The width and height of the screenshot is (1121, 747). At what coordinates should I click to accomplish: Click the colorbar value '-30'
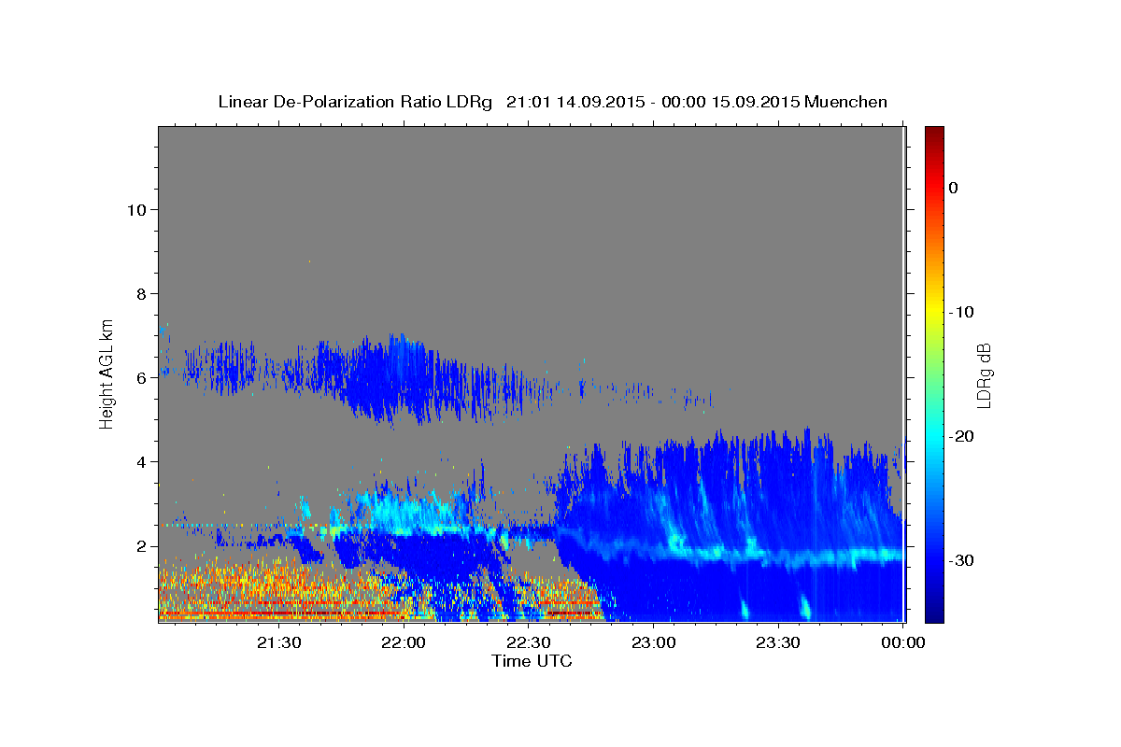(961, 560)
